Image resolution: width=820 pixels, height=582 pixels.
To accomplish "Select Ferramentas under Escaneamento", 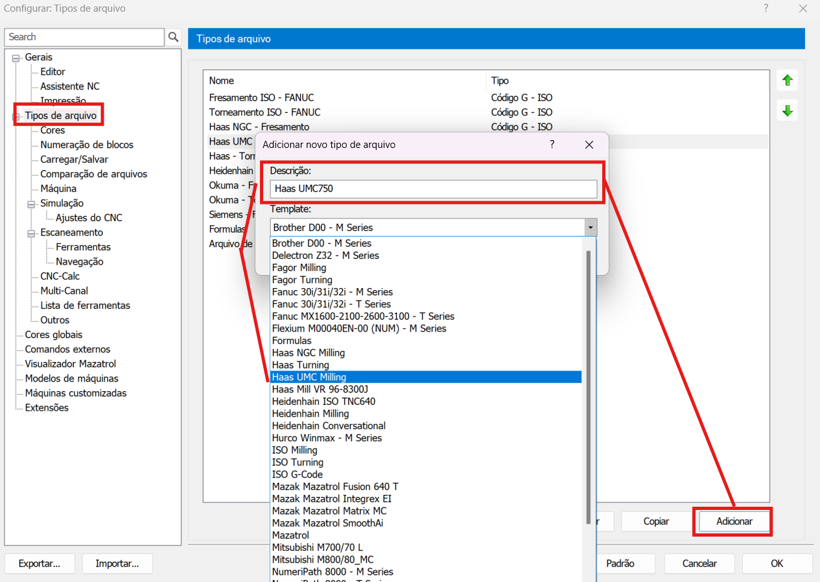I will 83,247.
